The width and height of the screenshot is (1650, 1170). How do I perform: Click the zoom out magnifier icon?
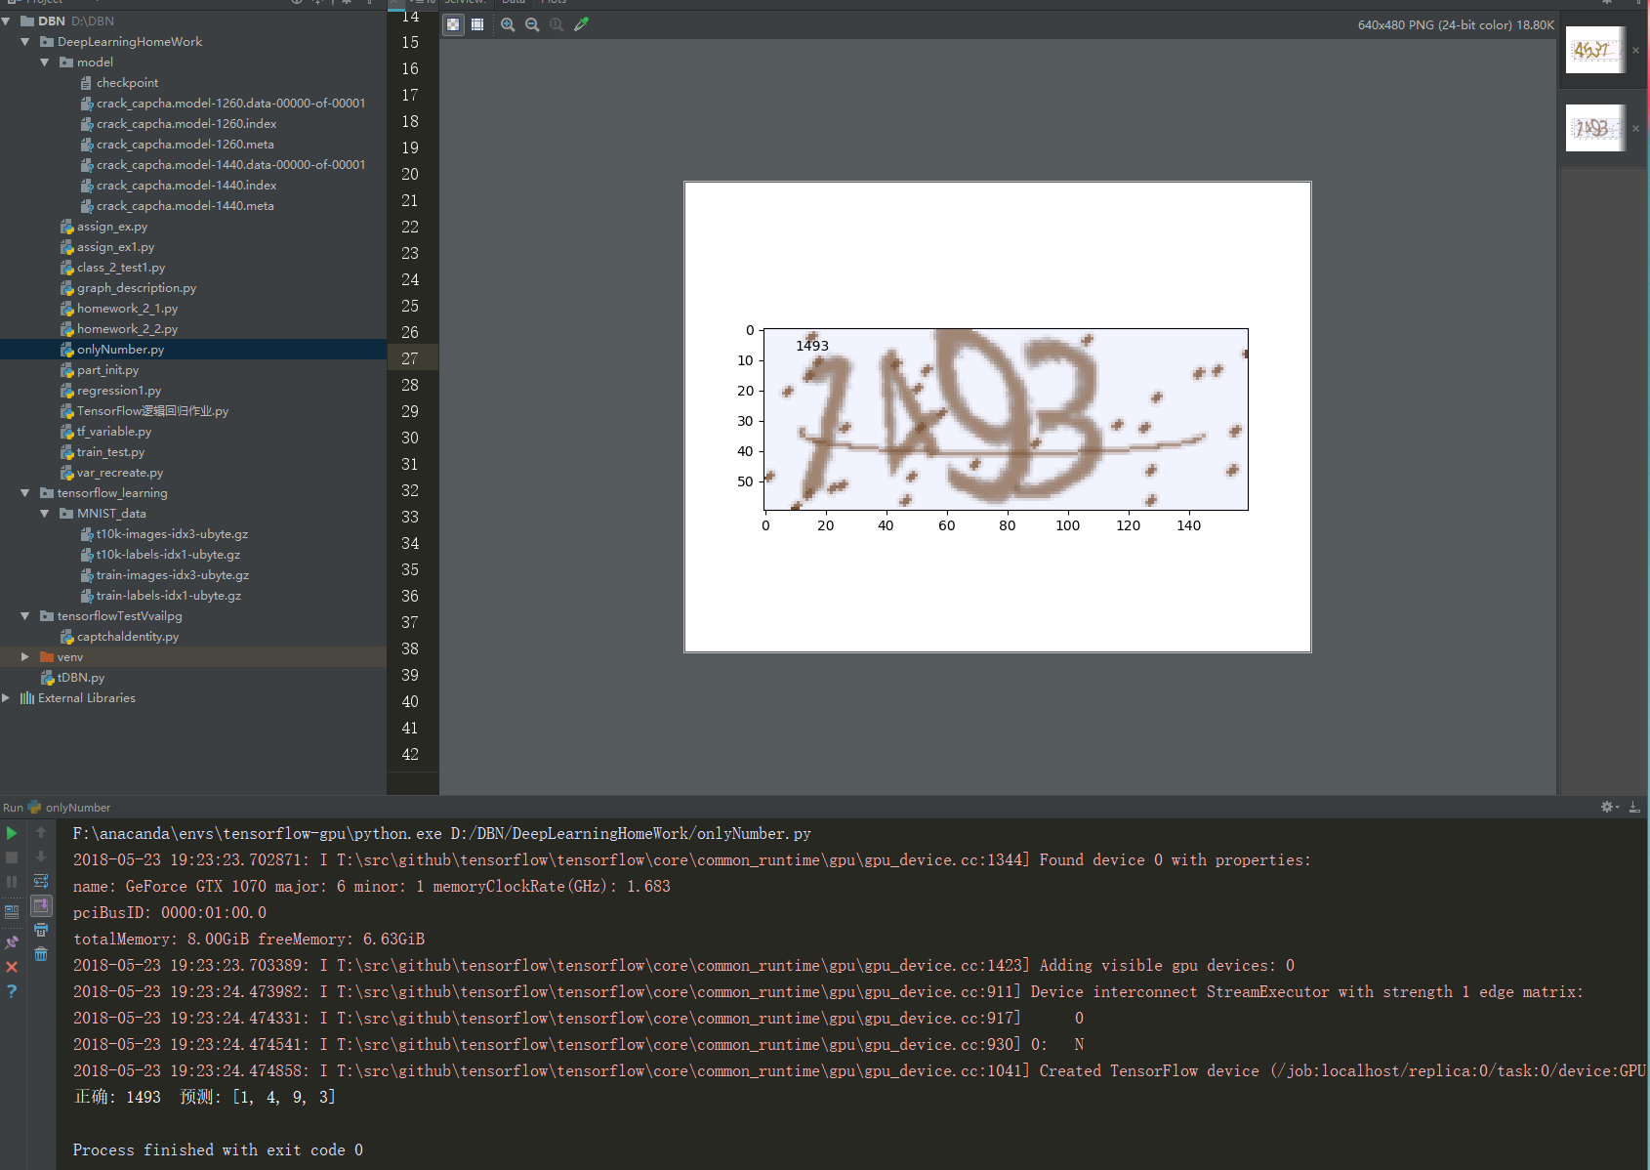532,24
